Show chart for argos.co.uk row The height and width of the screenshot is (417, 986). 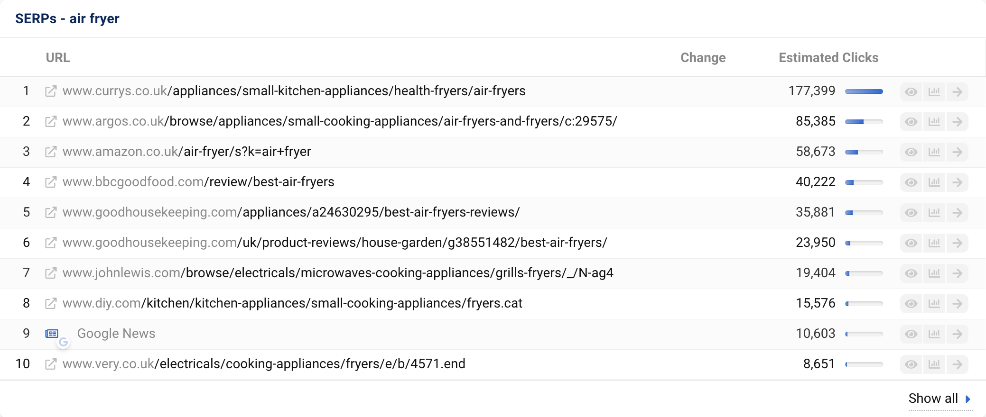934,122
